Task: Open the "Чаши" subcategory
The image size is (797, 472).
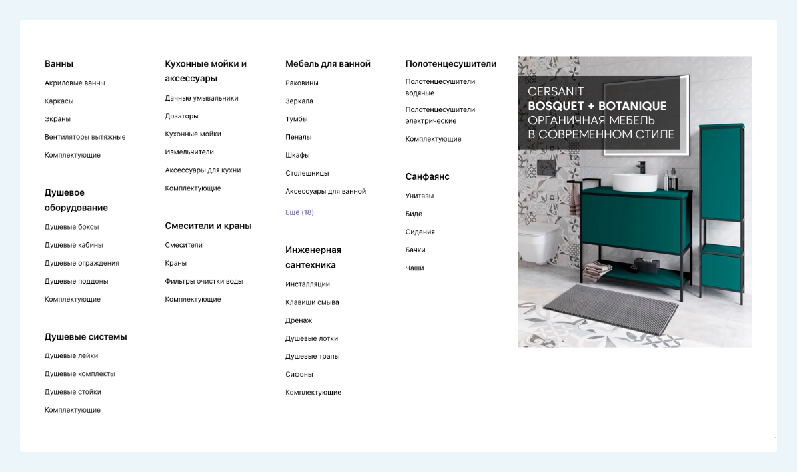Action: pyautogui.click(x=414, y=268)
